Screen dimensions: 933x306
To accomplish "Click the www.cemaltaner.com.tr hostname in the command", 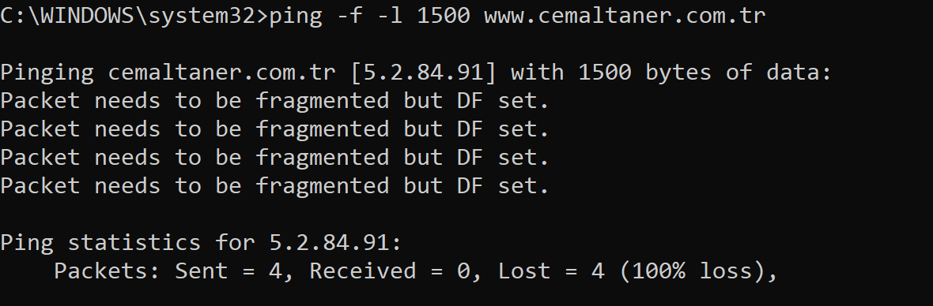I will tap(625, 15).
